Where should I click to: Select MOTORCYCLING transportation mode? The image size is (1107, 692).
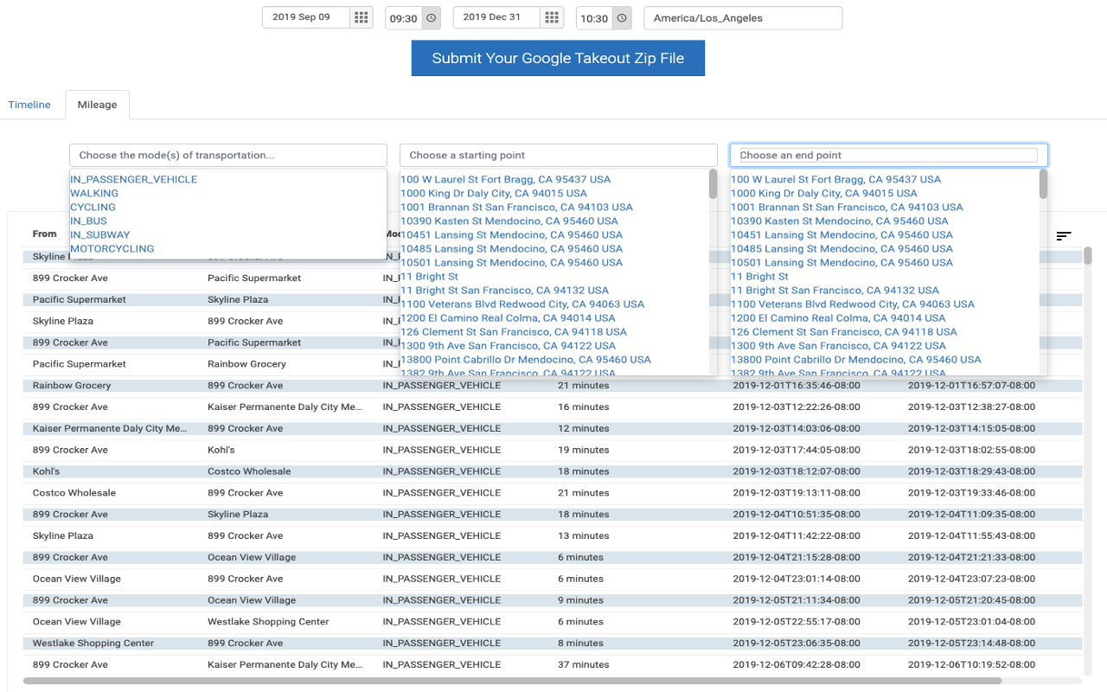(112, 248)
